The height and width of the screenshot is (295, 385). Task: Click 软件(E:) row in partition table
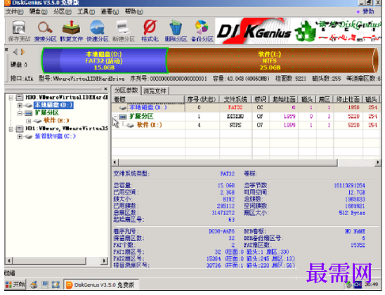[x=246, y=125]
